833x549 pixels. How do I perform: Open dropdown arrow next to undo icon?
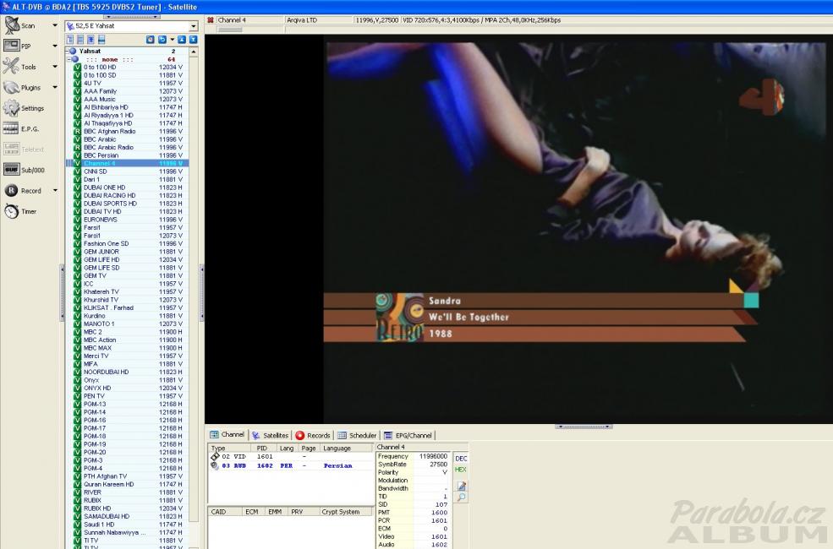click(x=173, y=40)
